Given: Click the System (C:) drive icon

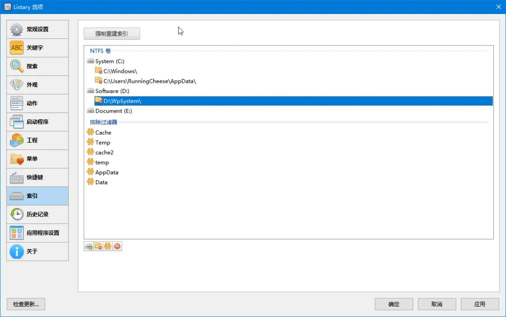Looking at the screenshot, I should 90,61.
